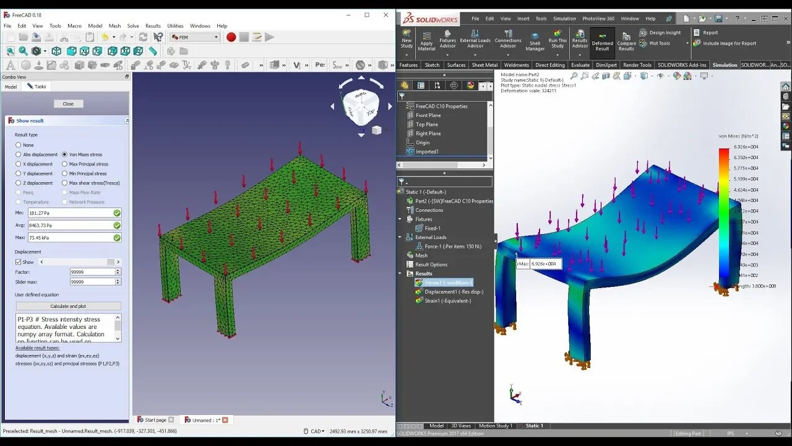
Task: Click SolidWorks Apply Material icon
Action: click(426, 40)
